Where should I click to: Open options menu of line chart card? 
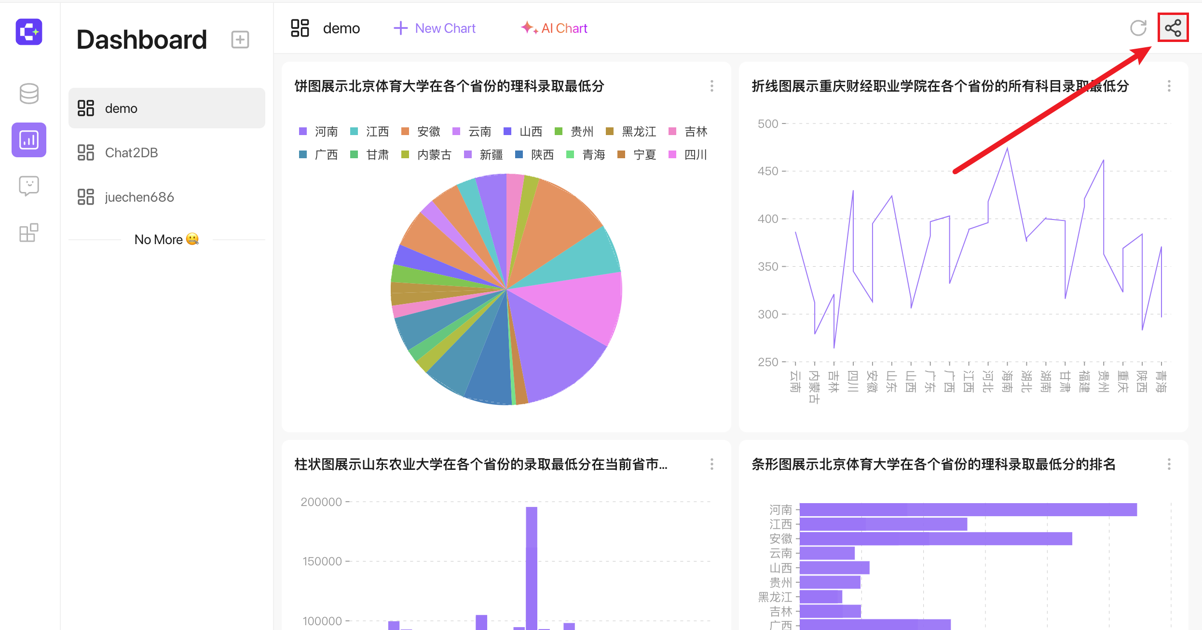(1169, 86)
